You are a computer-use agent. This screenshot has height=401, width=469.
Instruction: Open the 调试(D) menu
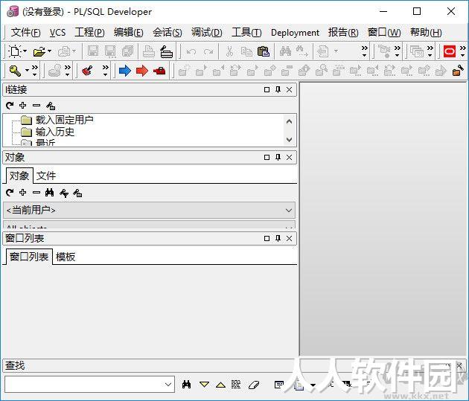207,32
